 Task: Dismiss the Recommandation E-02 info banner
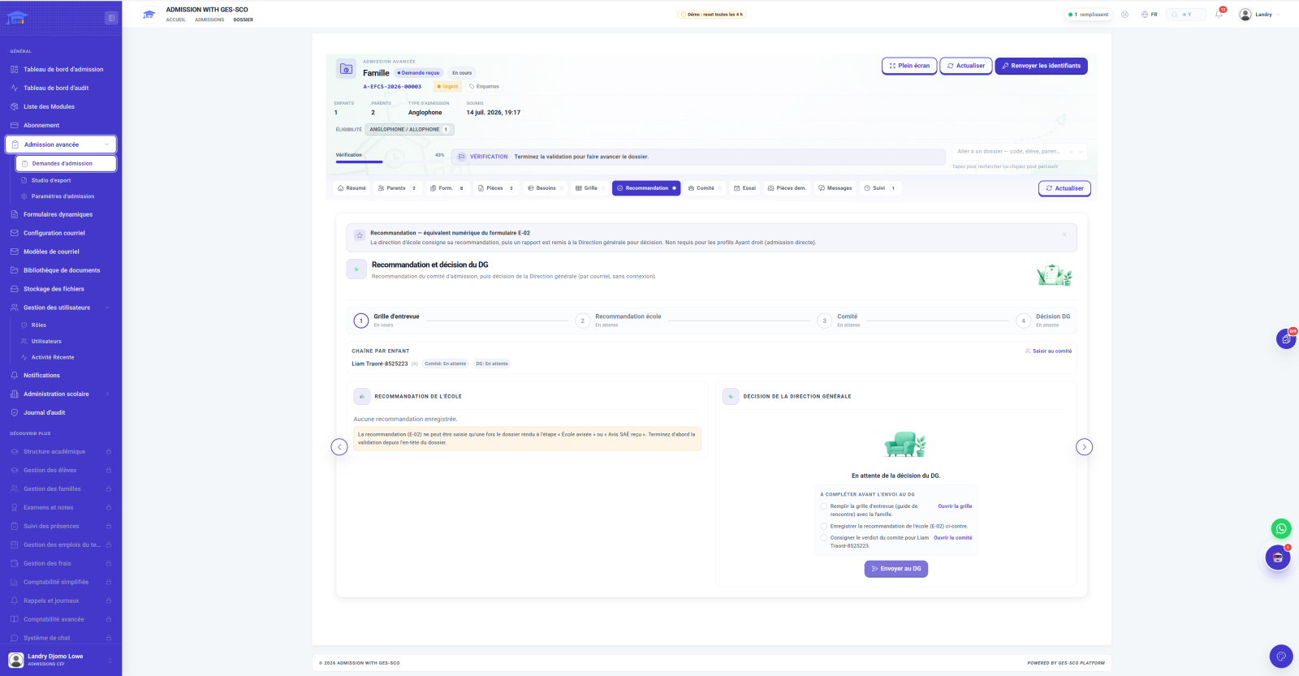click(x=1064, y=235)
